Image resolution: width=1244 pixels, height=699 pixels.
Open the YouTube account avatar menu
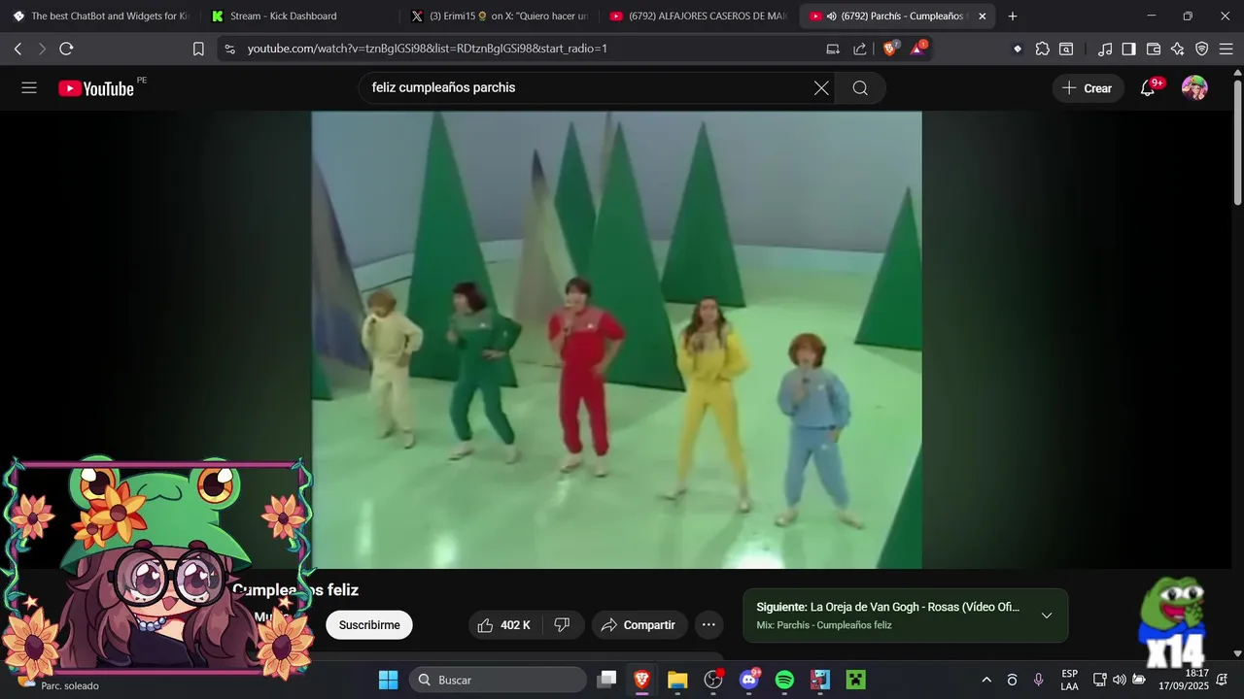[1194, 88]
